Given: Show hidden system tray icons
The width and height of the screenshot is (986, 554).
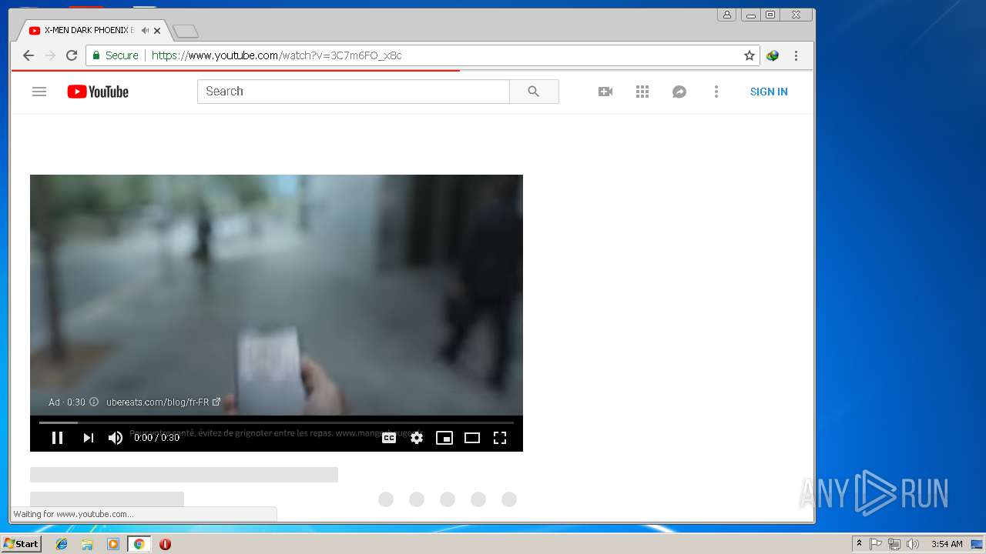Looking at the screenshot, I should coord(859,544).
